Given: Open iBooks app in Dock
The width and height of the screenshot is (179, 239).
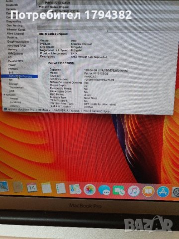Looking at the screenshot, I should tap(148, 191).
